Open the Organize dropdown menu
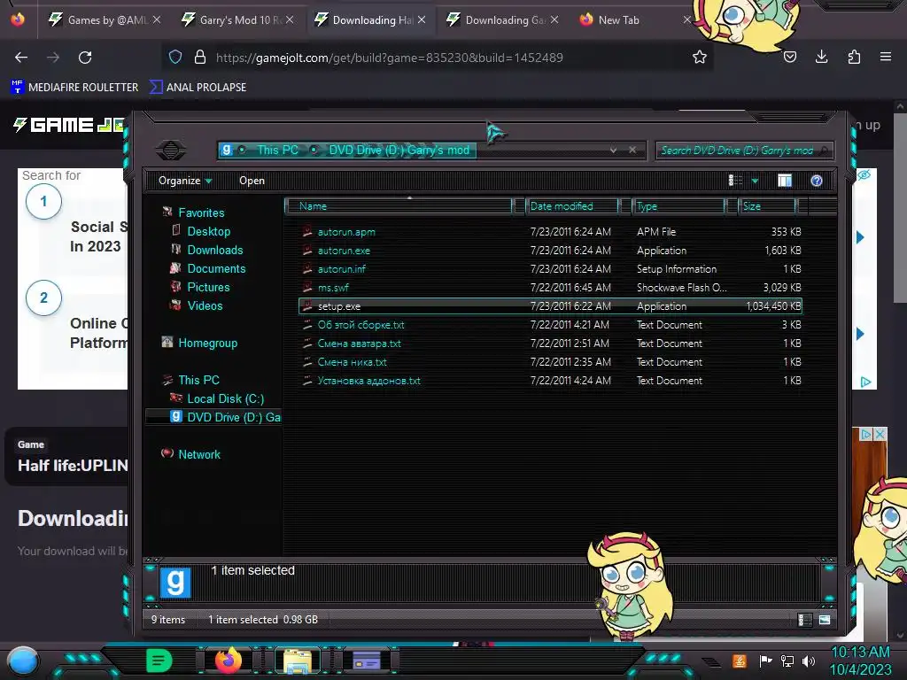 click(x=185, y=181)
